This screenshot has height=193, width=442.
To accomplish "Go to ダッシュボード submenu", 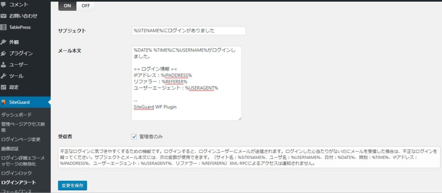I will 16,115.
